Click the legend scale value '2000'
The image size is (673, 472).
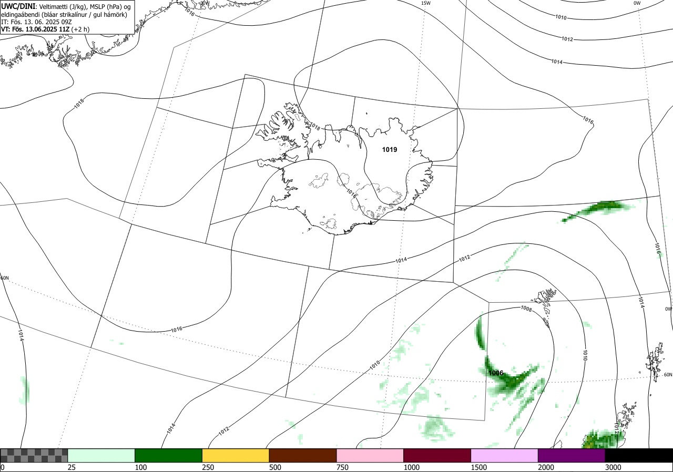[x=546, y=467]
